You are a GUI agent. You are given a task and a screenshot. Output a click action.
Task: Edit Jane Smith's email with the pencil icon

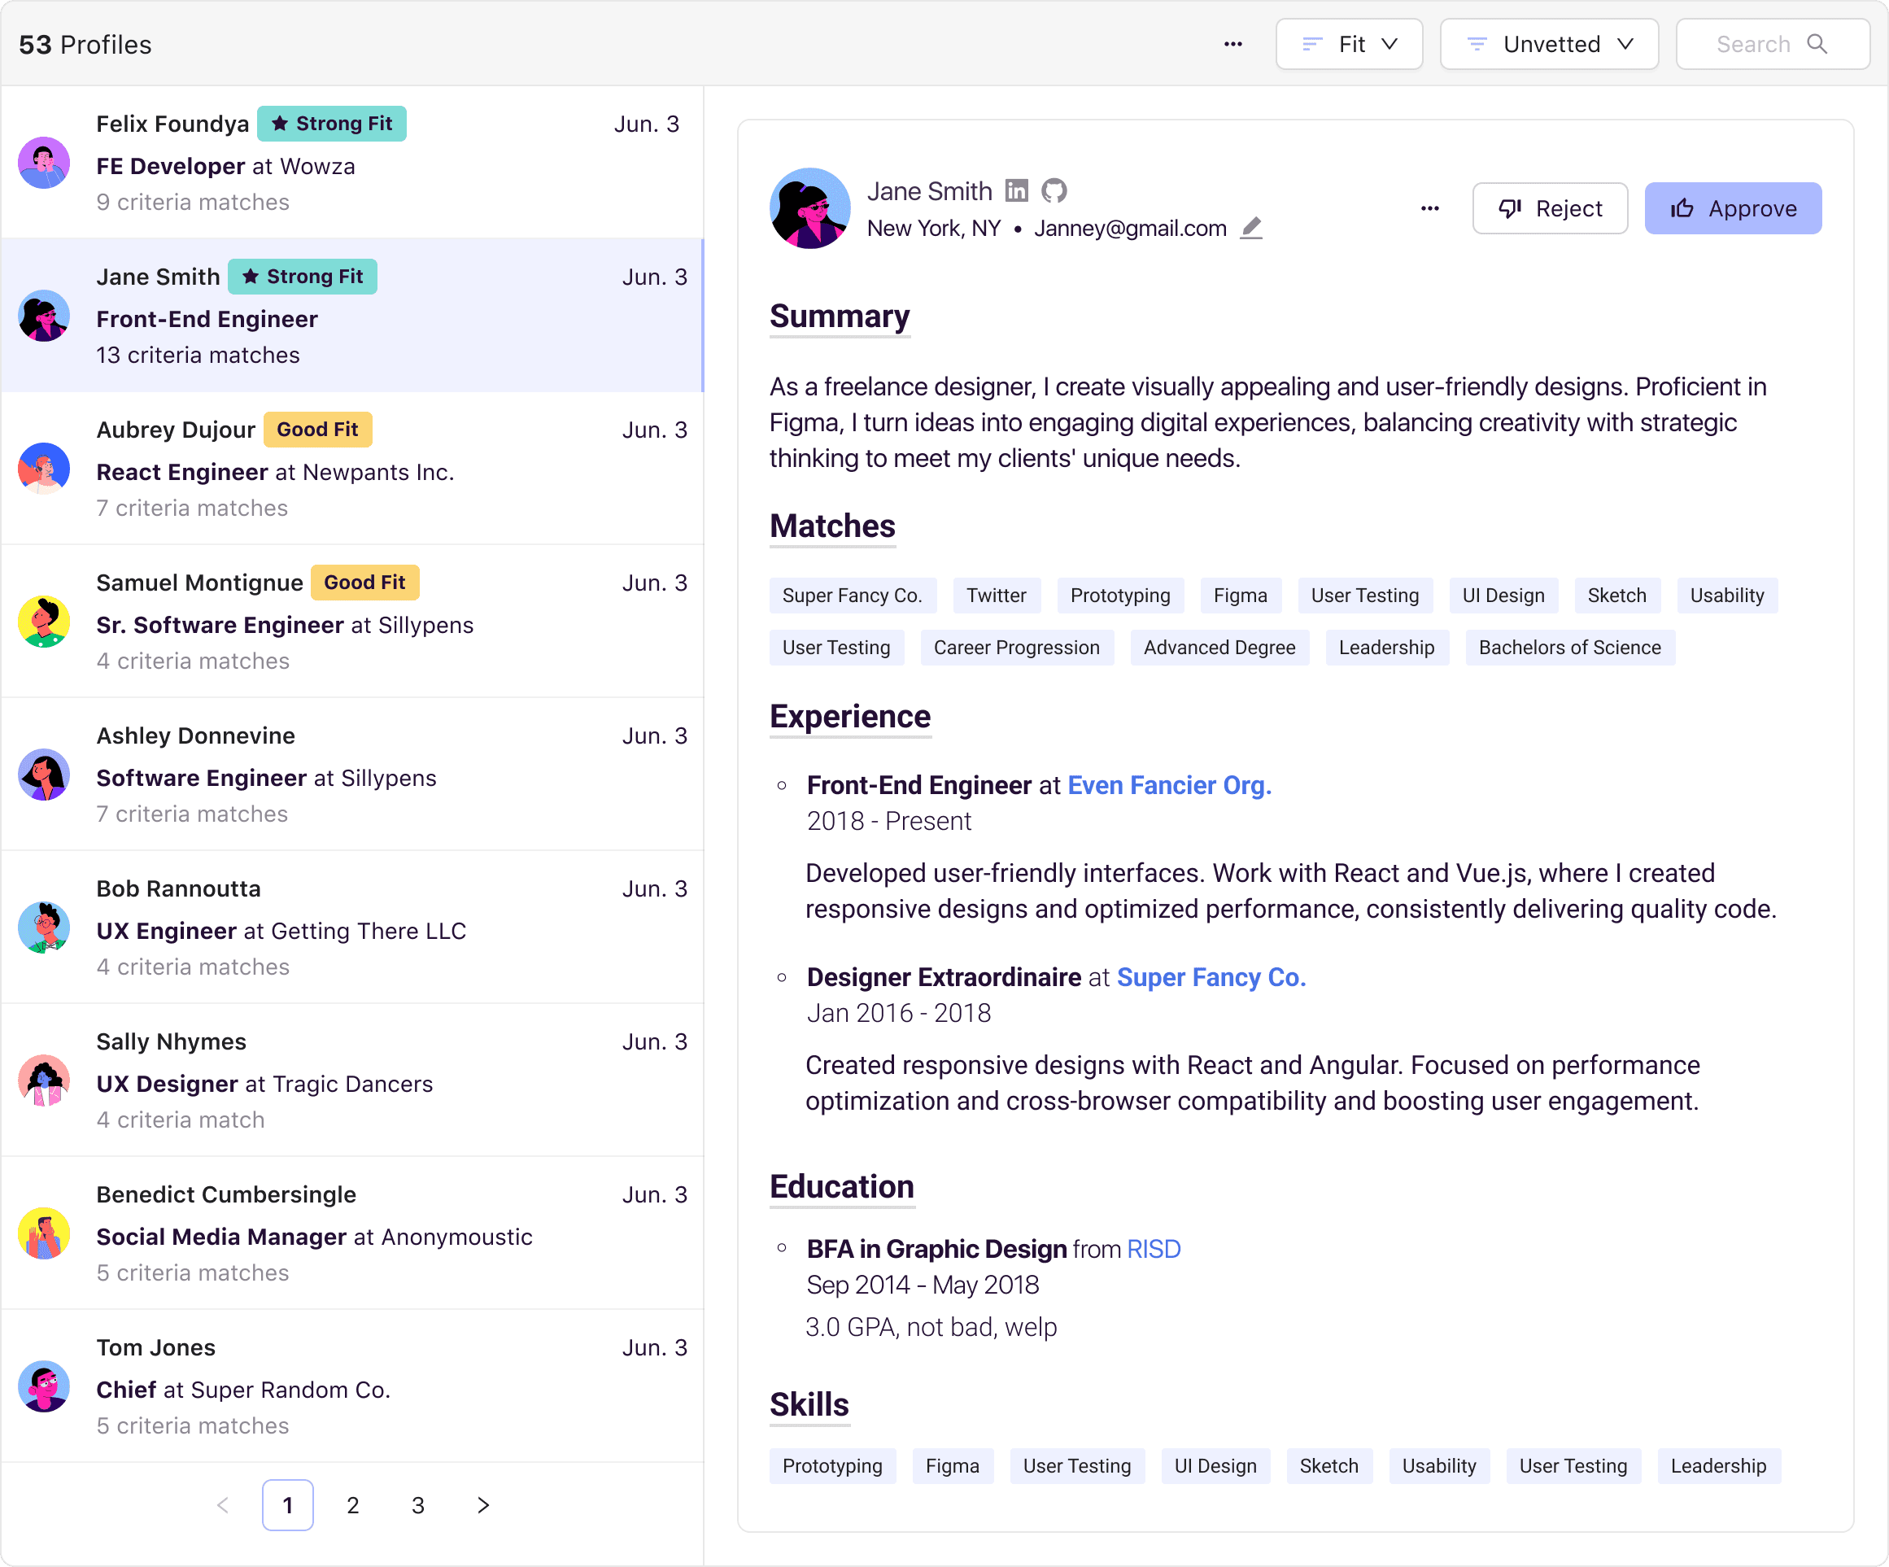pyautogui.click(x=1252, y=229)
